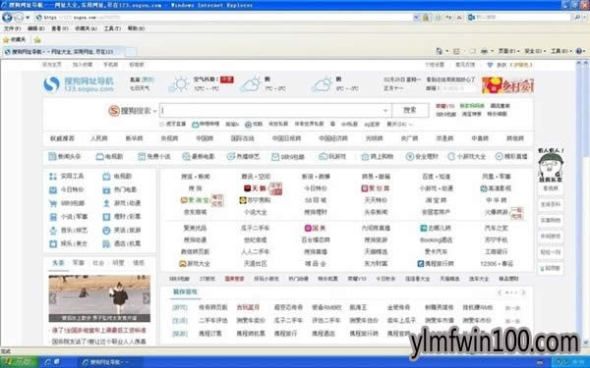The height and width of the screenshot is (368, 590).
Task: Open the 安全 (Safety) dropdown in command bar
Action: [x=535, y=51]
